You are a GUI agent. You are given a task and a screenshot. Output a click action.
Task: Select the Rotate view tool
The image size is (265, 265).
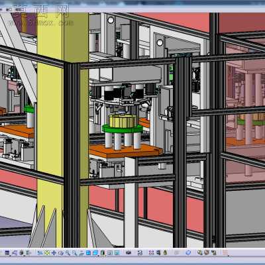click(61, 252)
